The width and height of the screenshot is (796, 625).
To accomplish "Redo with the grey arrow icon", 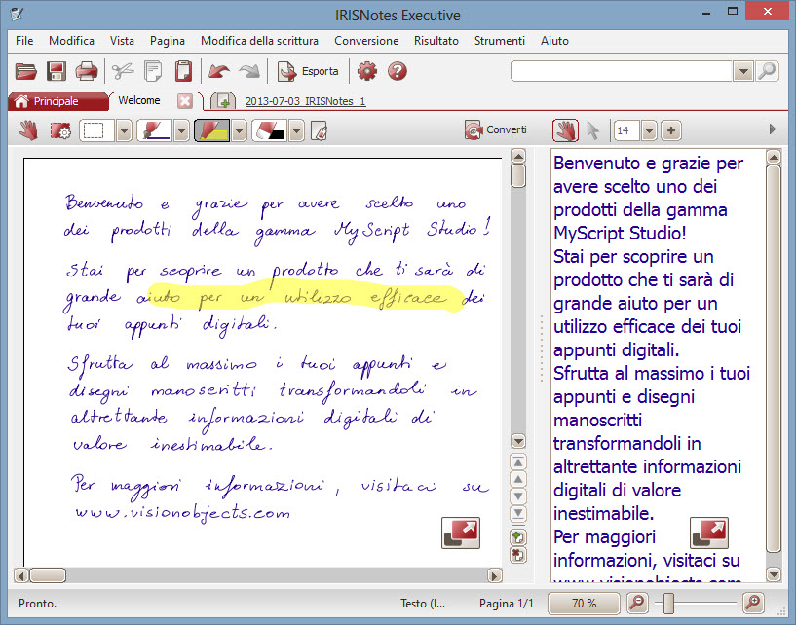I will pos(249,71).
